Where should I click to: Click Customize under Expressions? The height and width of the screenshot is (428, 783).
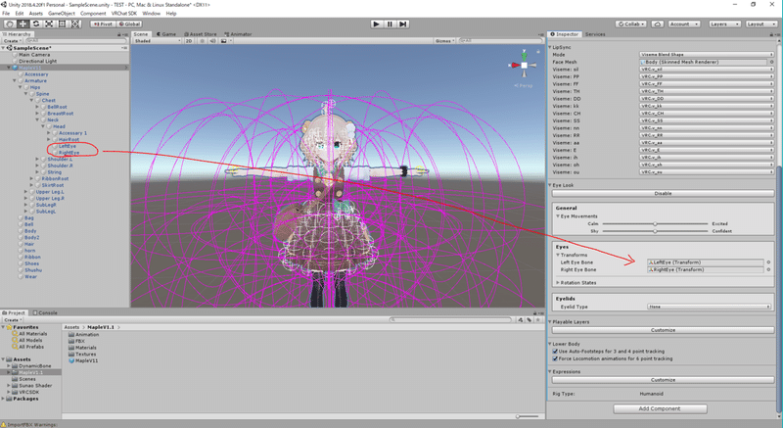pyautogui.click(x=663, y=380)
